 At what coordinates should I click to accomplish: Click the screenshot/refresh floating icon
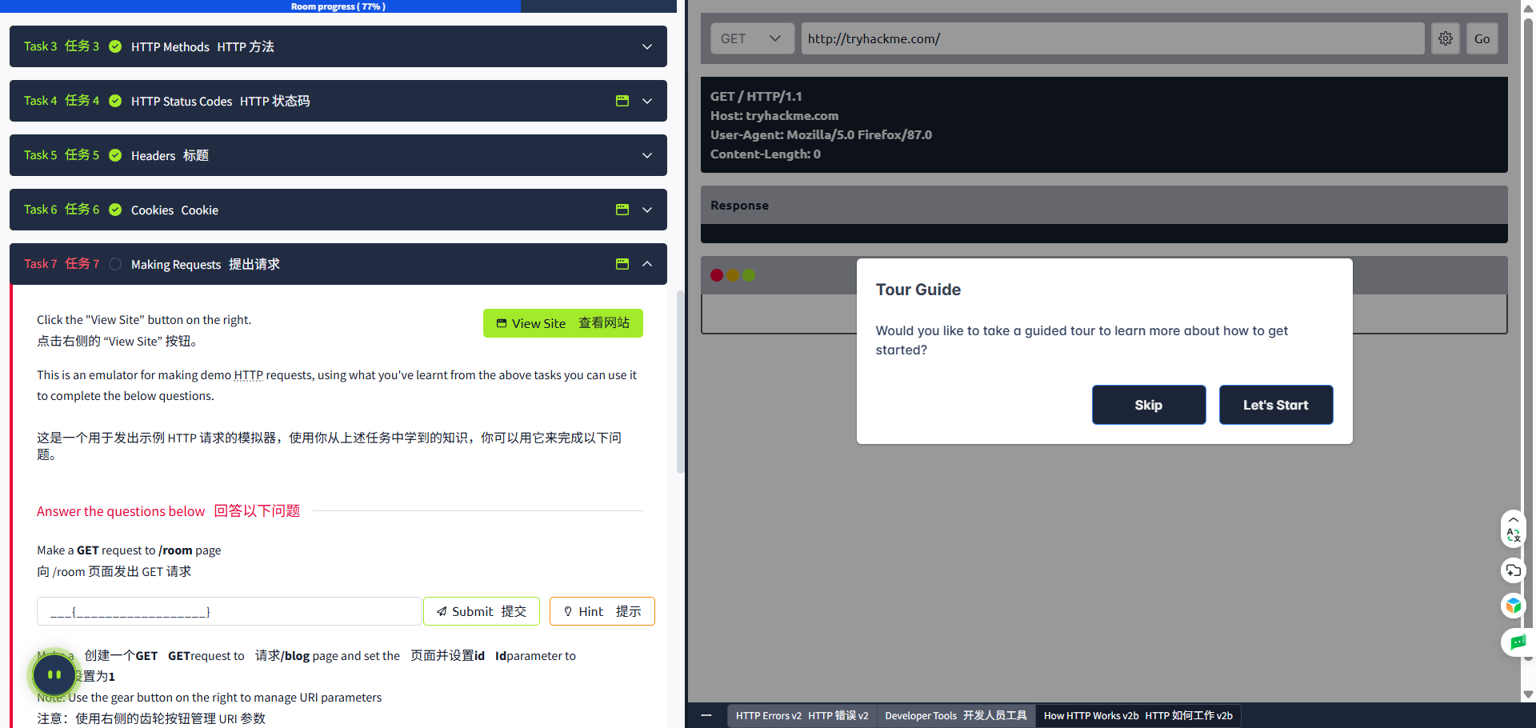[x=1513, y=570]
